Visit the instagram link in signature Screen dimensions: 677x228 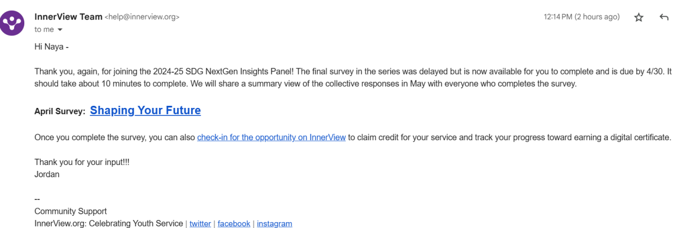click(x=275, y=223)
